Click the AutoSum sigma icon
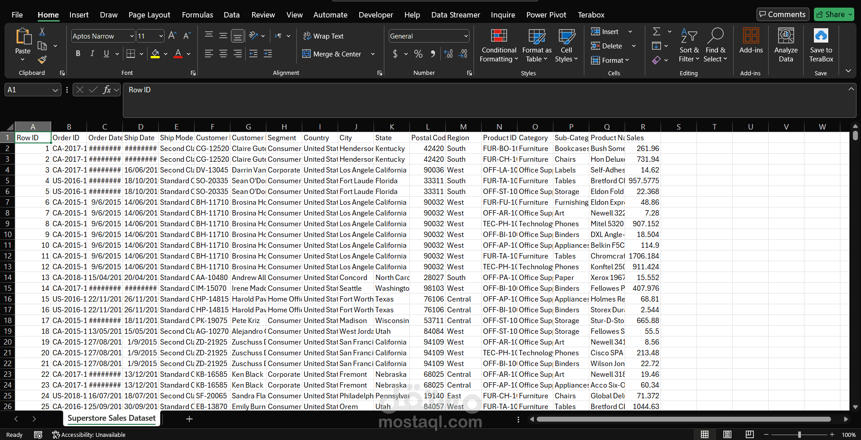Image resolution: width=861 pixels, height=440 pixels. pos(657,31)
